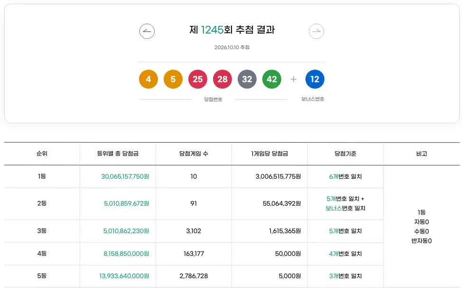Click the blue bonus ball number 12
Screen dimensions: 462x290
[x=315, y=79]
